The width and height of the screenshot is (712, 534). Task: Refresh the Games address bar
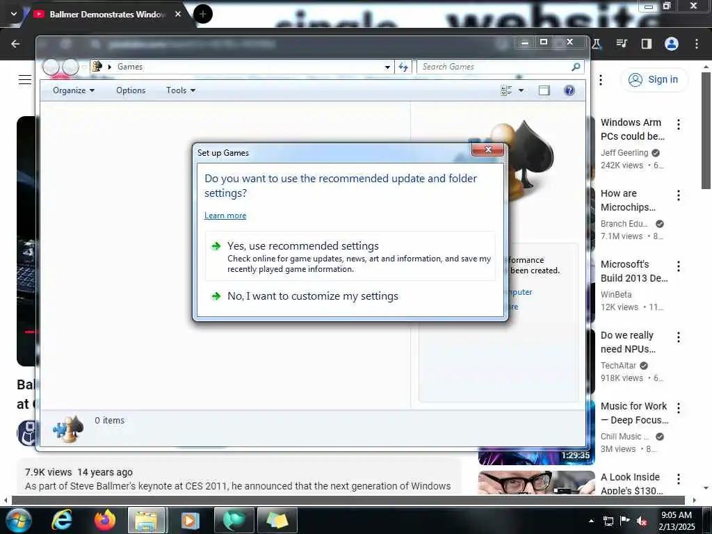(403, 67)
